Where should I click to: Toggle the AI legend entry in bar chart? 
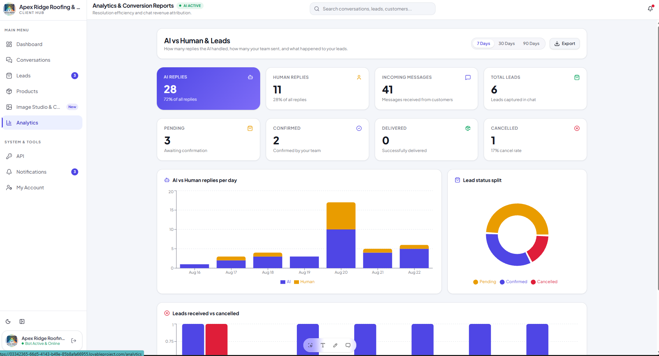[285, 282]
